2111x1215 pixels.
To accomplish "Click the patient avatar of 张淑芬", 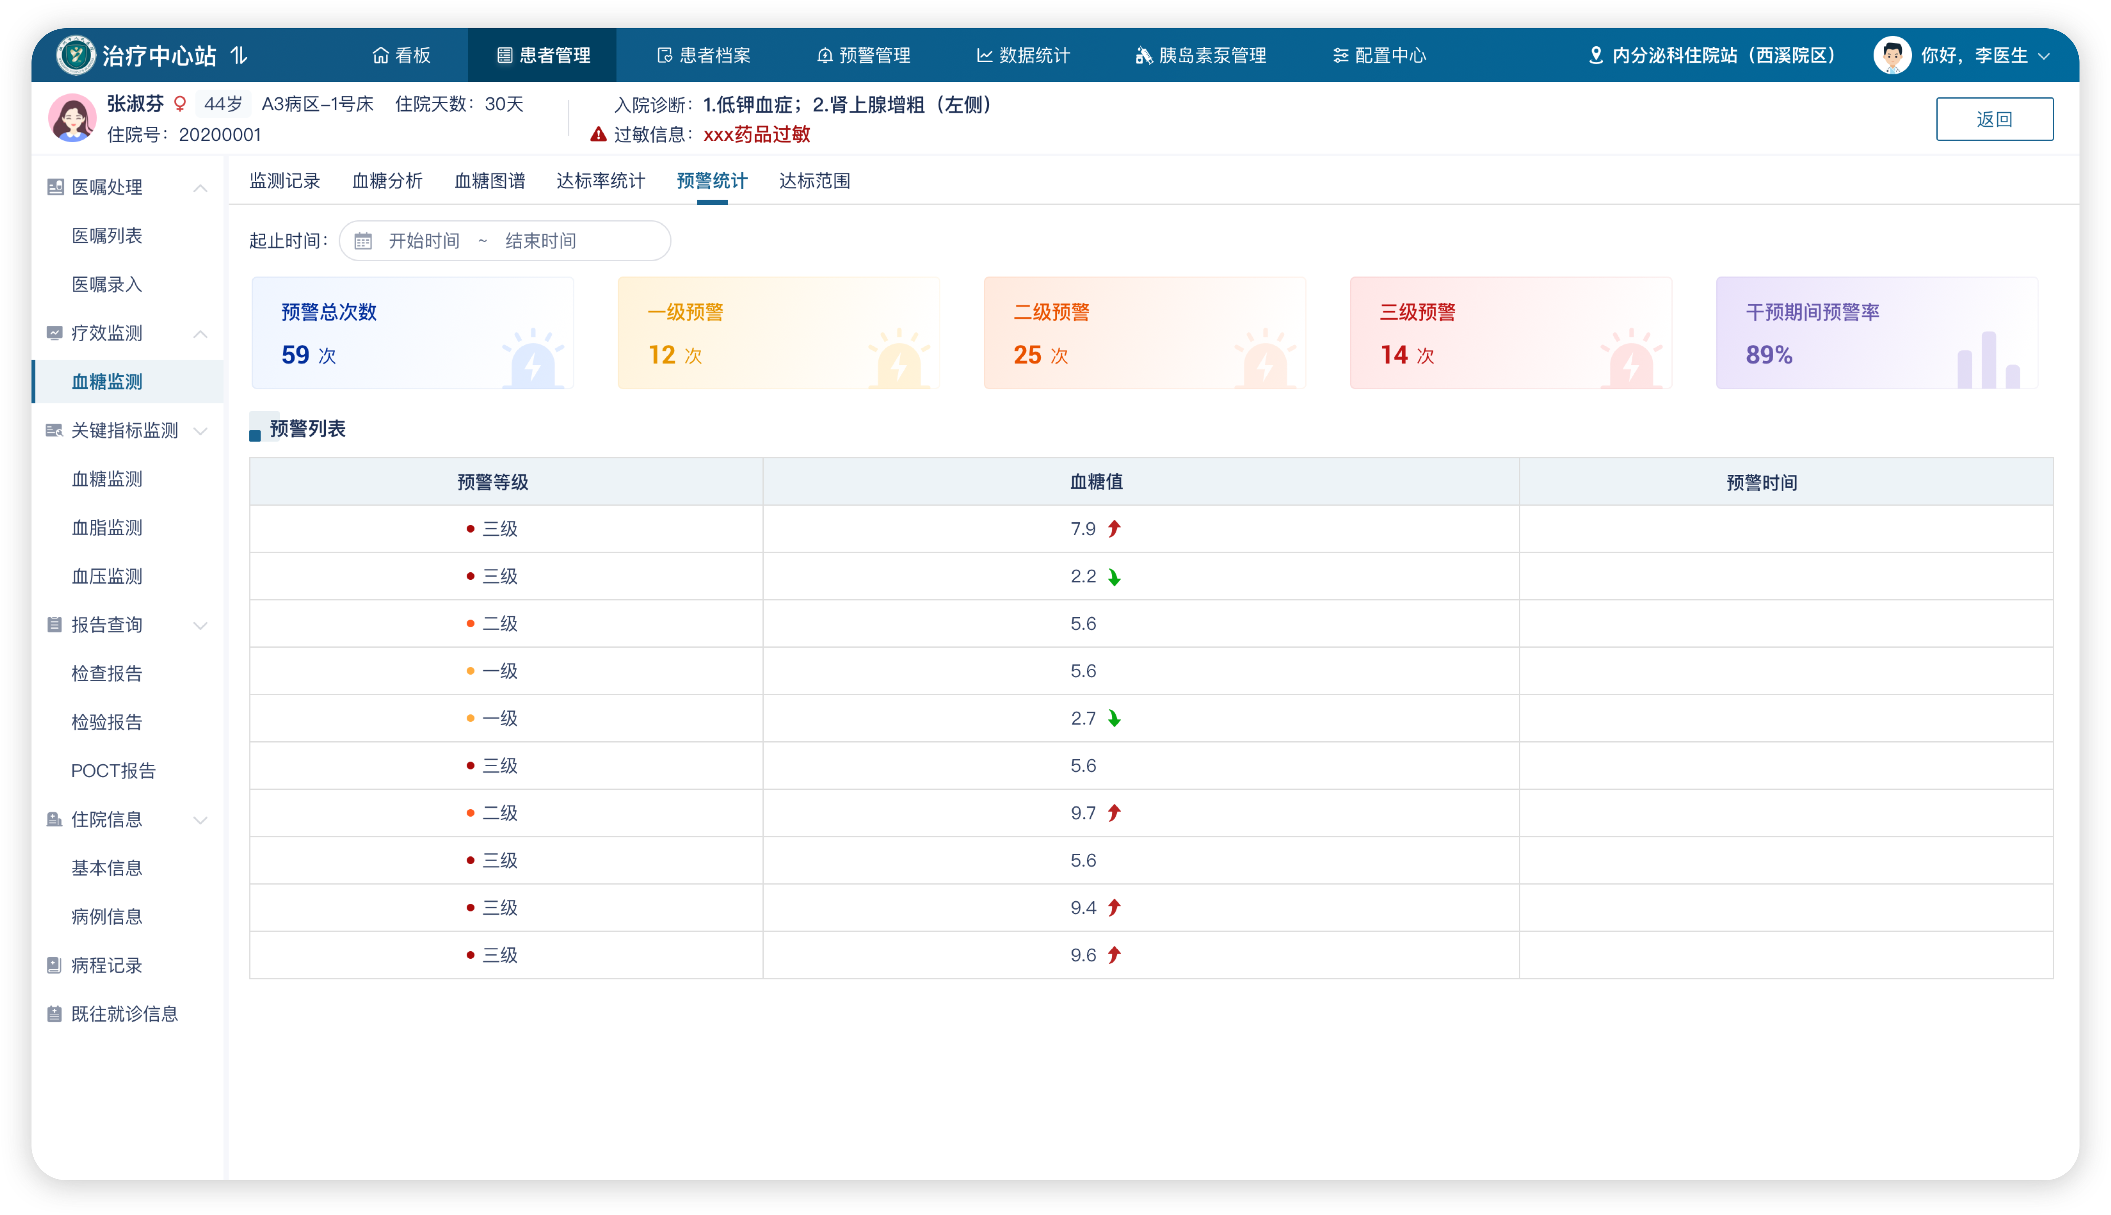I will pos(73,118).
